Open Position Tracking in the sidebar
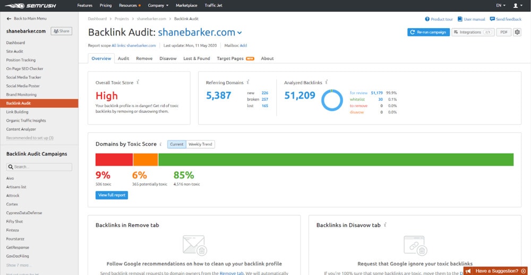531x275 pixels. click(21, 60)
